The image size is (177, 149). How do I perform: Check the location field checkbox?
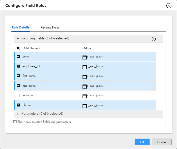click(x=18, y=95)
